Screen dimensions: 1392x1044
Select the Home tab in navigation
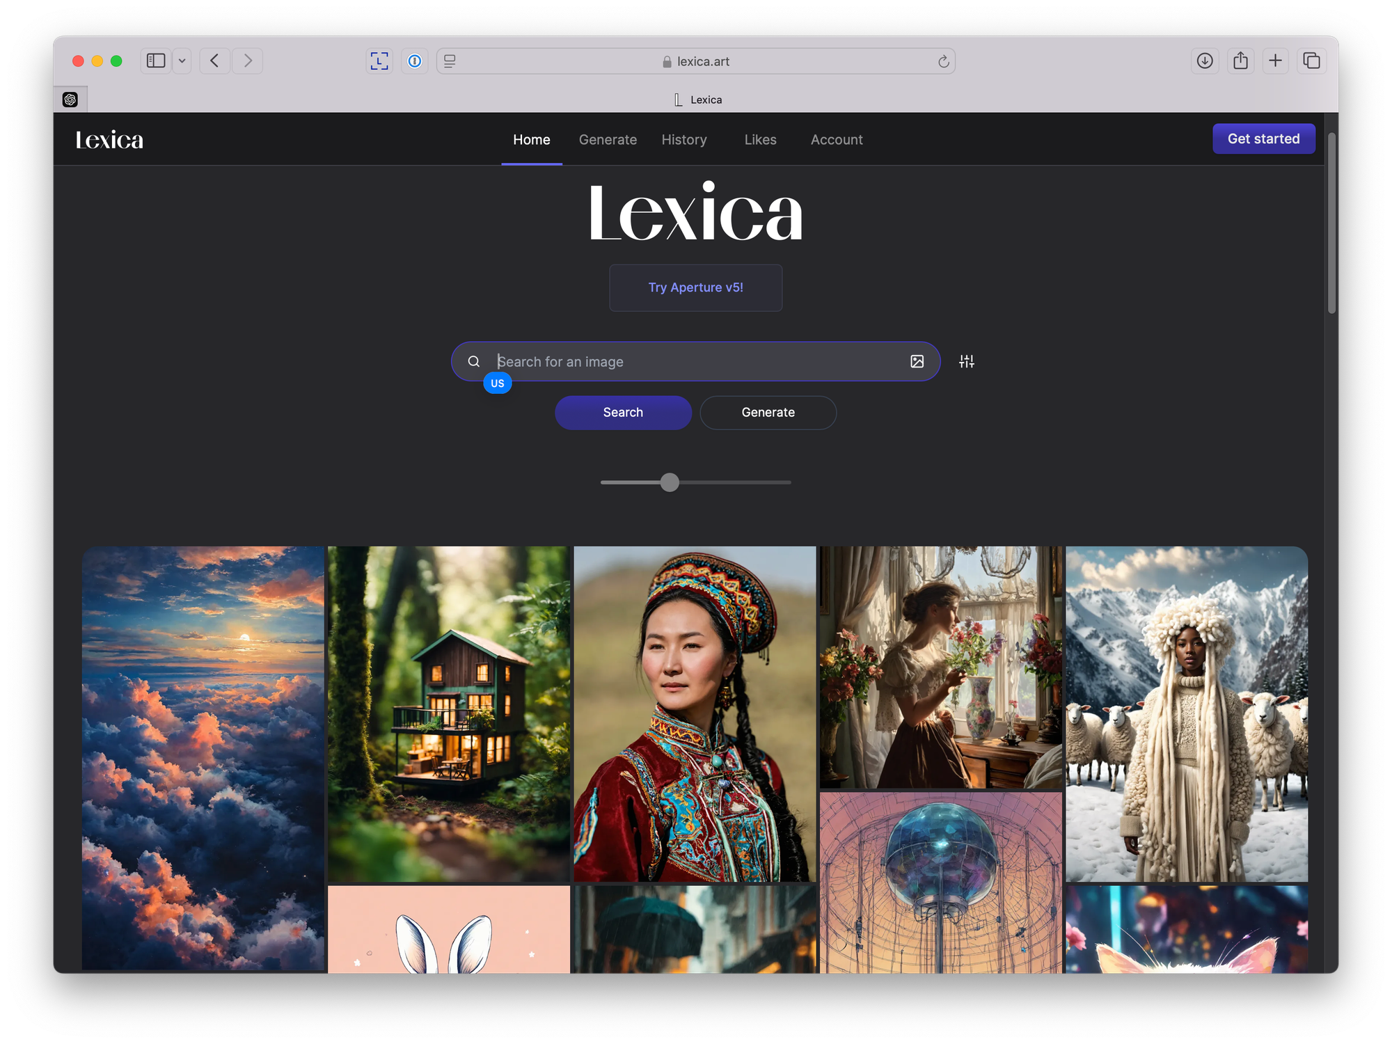(532, 139)
